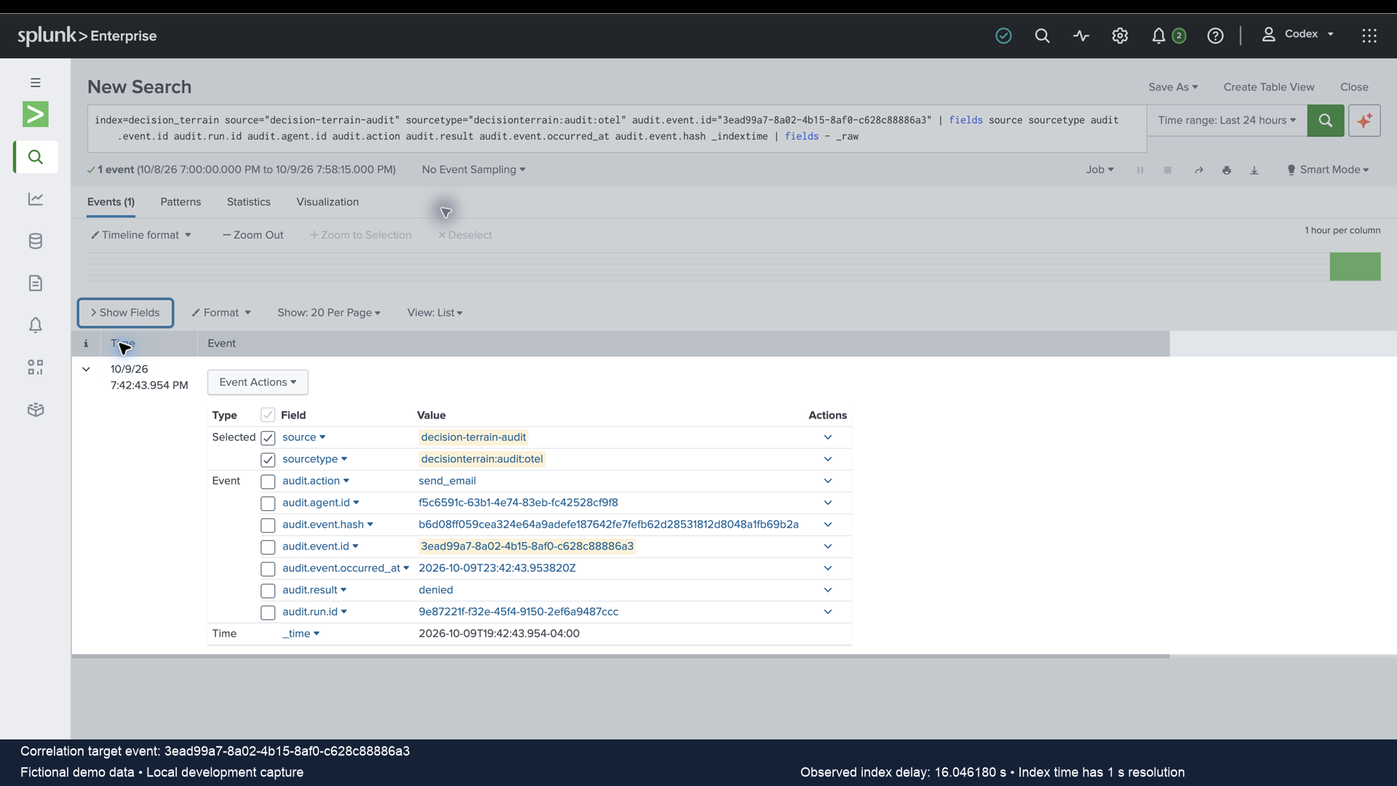Check the audit.agent.id field checkbox
Screen dimensions: 1397x786
pyautogui.click(x=268, y=504)
